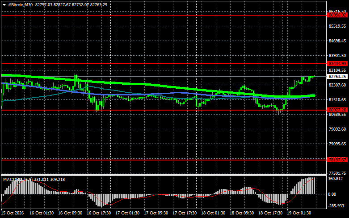Select the red level label 78197.67
Screen dimensions: 349x218
point(337,160)
